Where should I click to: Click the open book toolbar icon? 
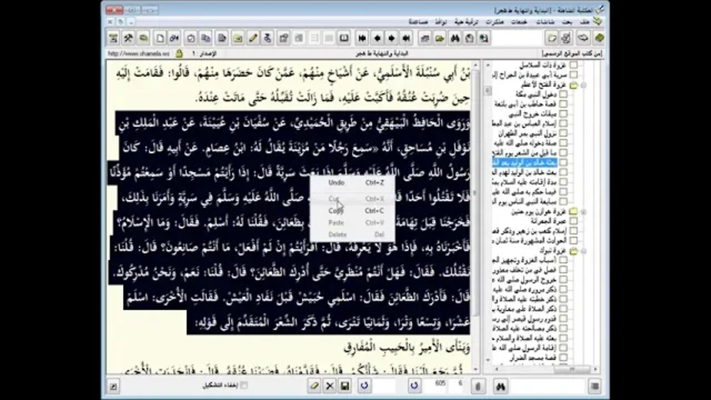[344, 38]
